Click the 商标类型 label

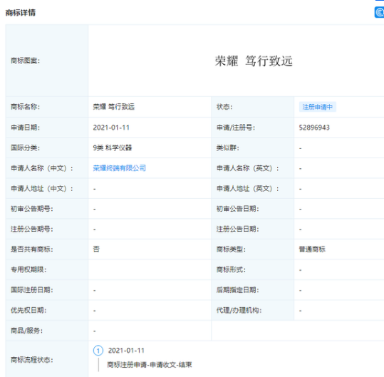231,249
